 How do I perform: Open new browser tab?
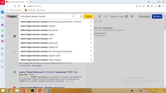(31, 2)
